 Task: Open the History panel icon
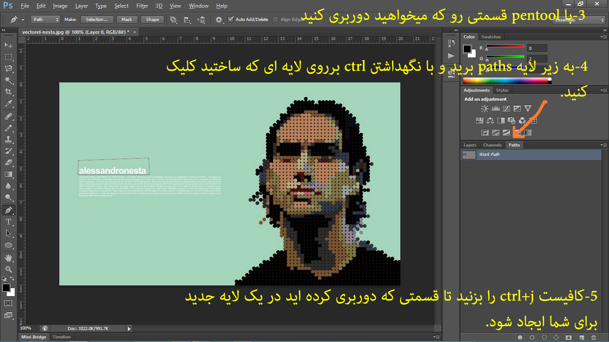451,43
